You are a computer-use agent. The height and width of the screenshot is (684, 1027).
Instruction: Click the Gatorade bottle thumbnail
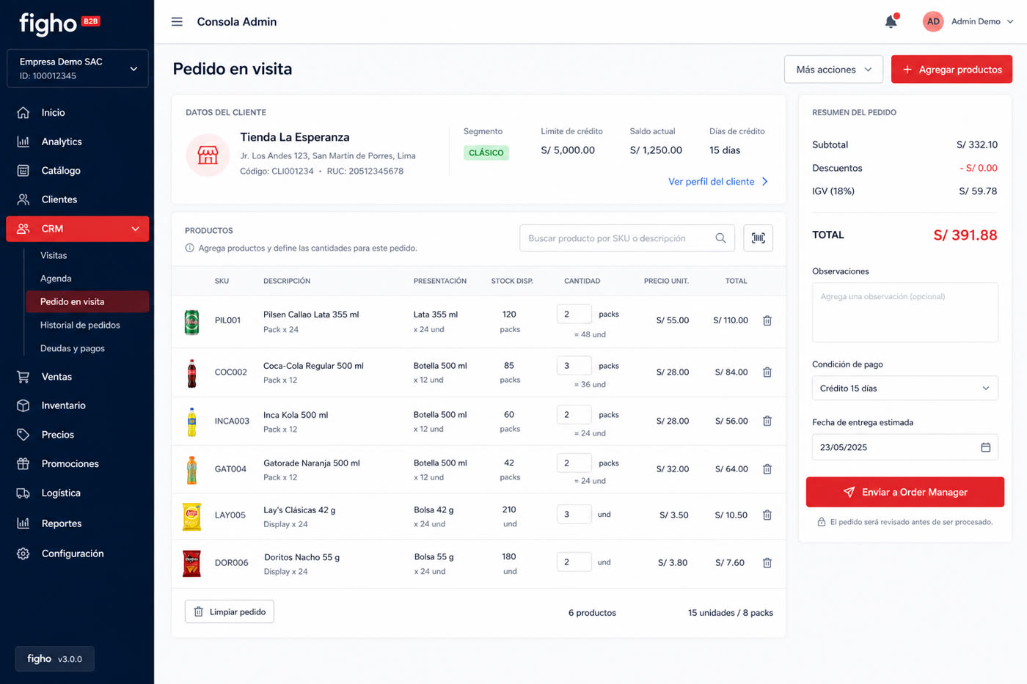(191, 470)
